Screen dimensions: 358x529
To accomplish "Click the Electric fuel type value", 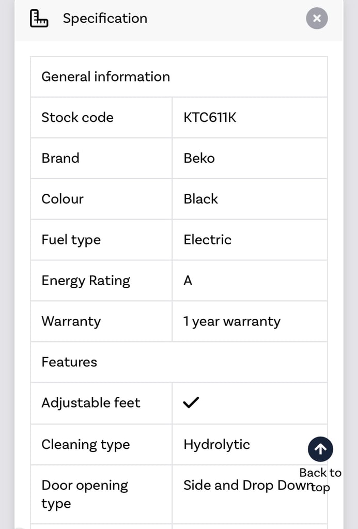I will pos(208,240).
